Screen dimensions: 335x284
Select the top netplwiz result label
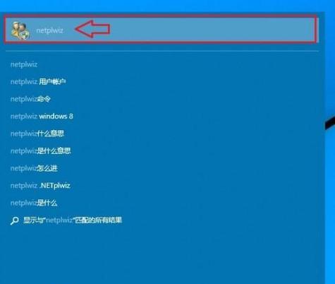click(x=49, y=30)
